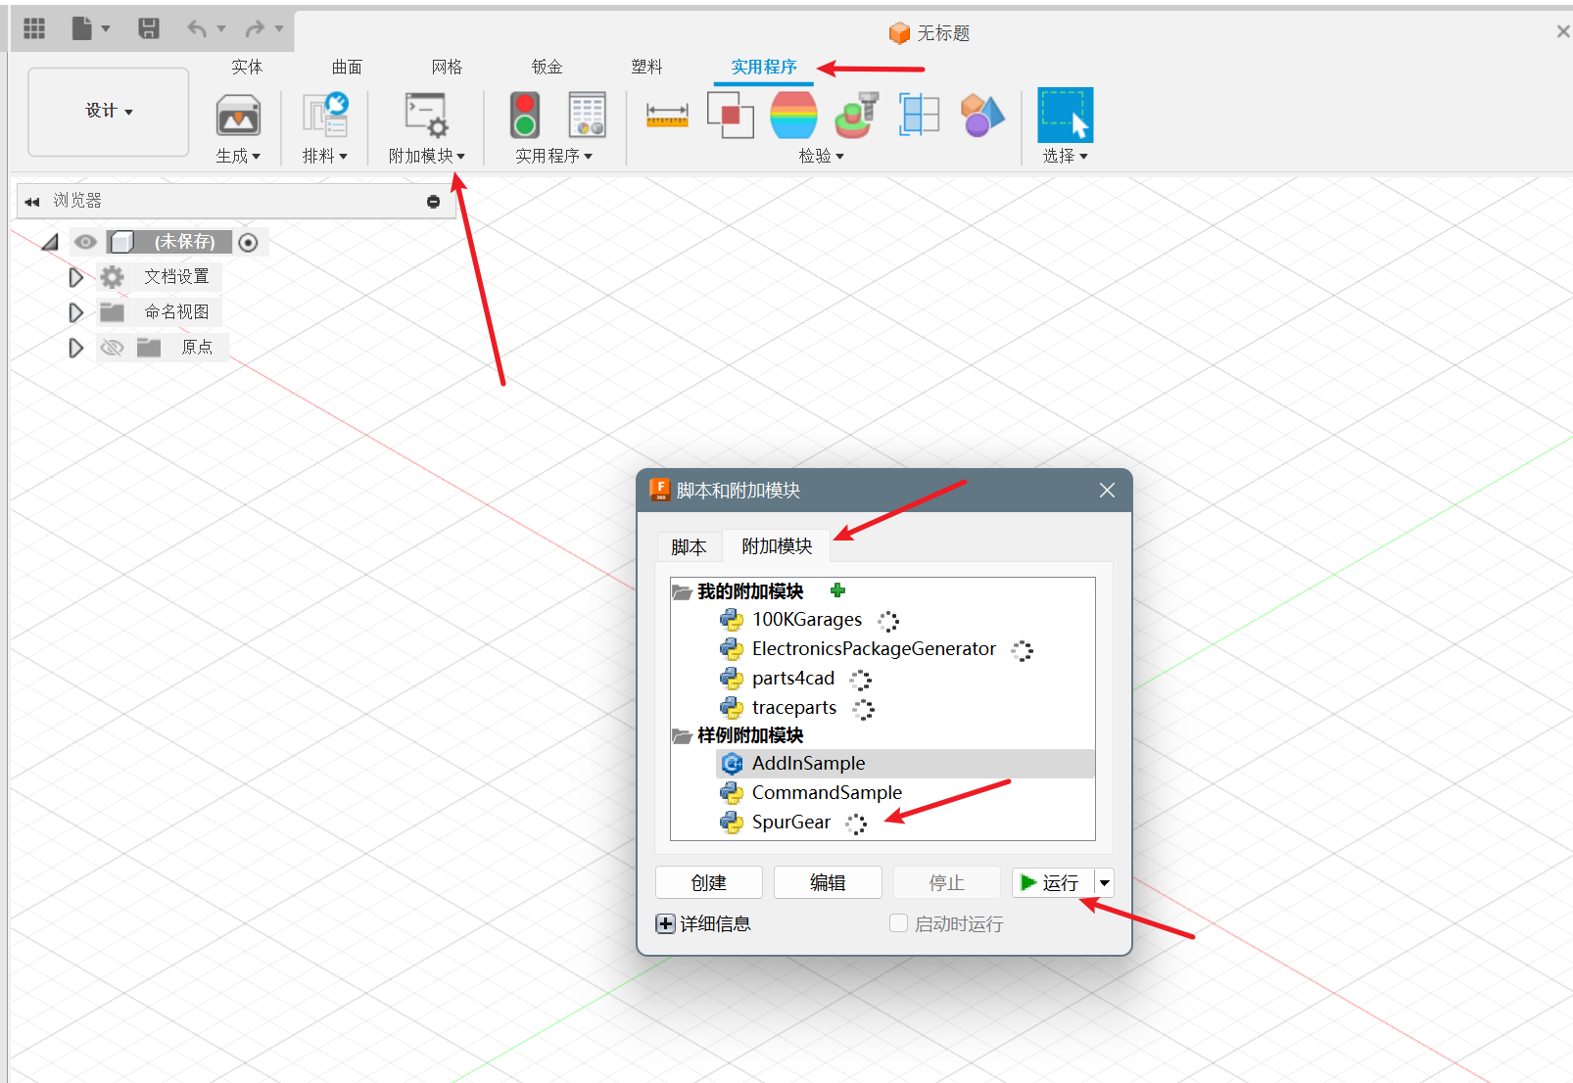Screen dimensions: 1573x1083
Task: Open the 设计 workspace dropdown
Action: (x=109, y=112)
